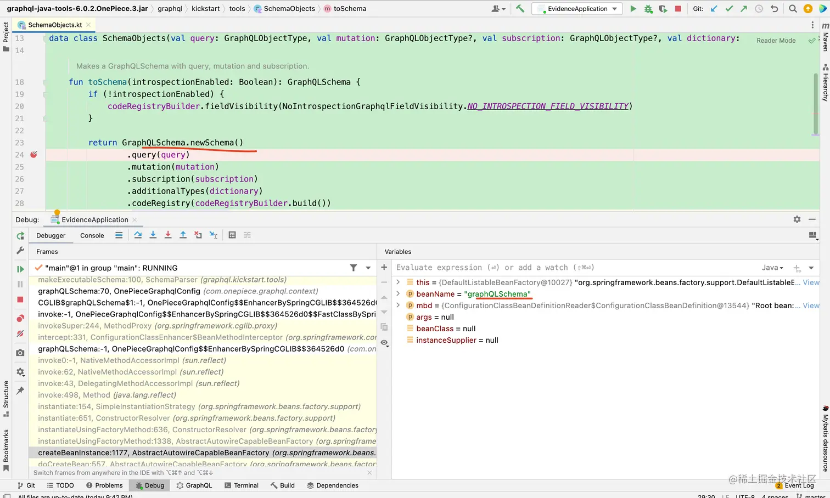This screenshot has height=498, width=830.
Task: Click the Drop Frame icon
Action: (x=198, y=235)
